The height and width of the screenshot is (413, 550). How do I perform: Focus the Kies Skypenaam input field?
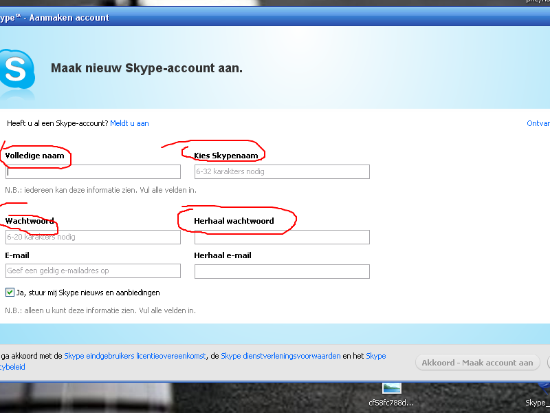[x=282, y=171]
